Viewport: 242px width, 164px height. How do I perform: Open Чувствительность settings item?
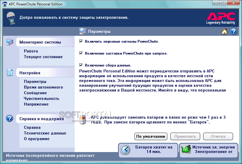41,99
